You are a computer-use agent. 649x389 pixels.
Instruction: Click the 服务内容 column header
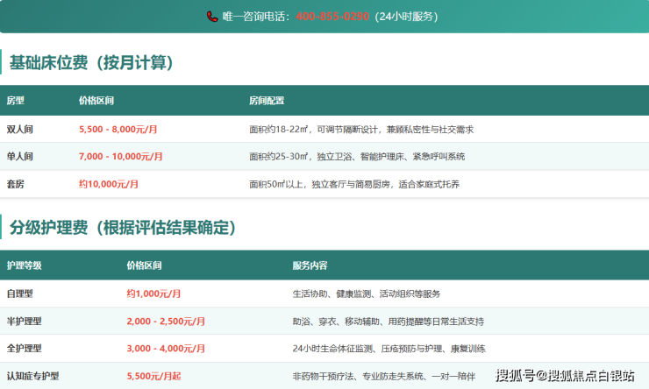tap(310, 265)
